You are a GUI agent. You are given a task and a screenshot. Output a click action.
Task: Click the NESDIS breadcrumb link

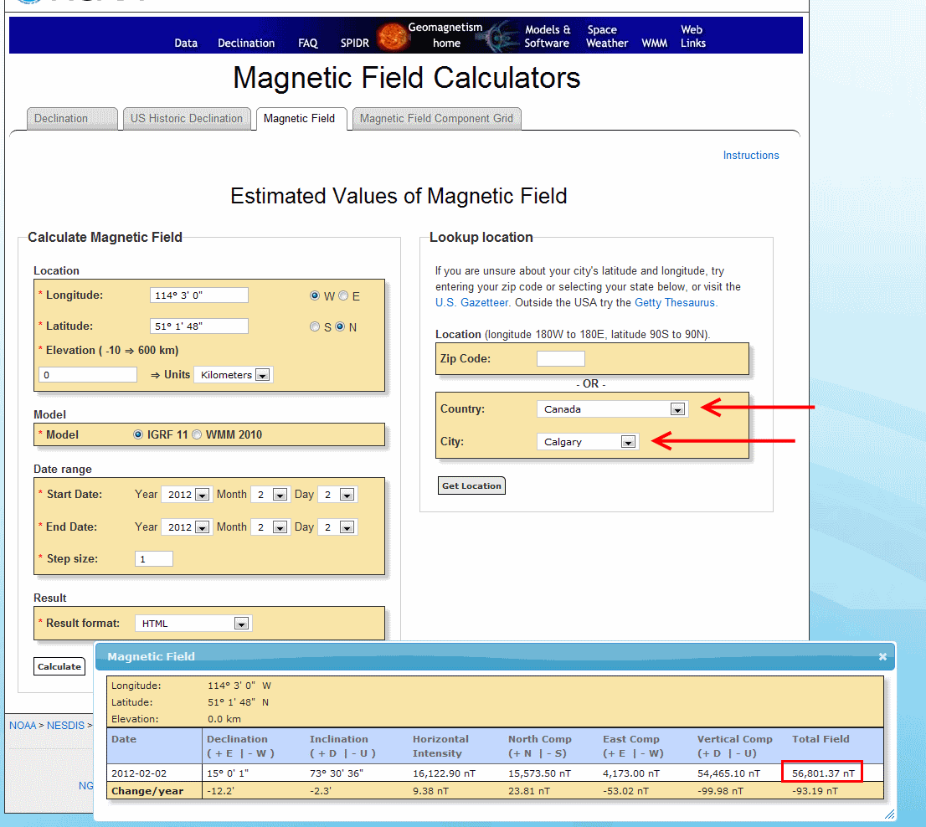(65, 726)
